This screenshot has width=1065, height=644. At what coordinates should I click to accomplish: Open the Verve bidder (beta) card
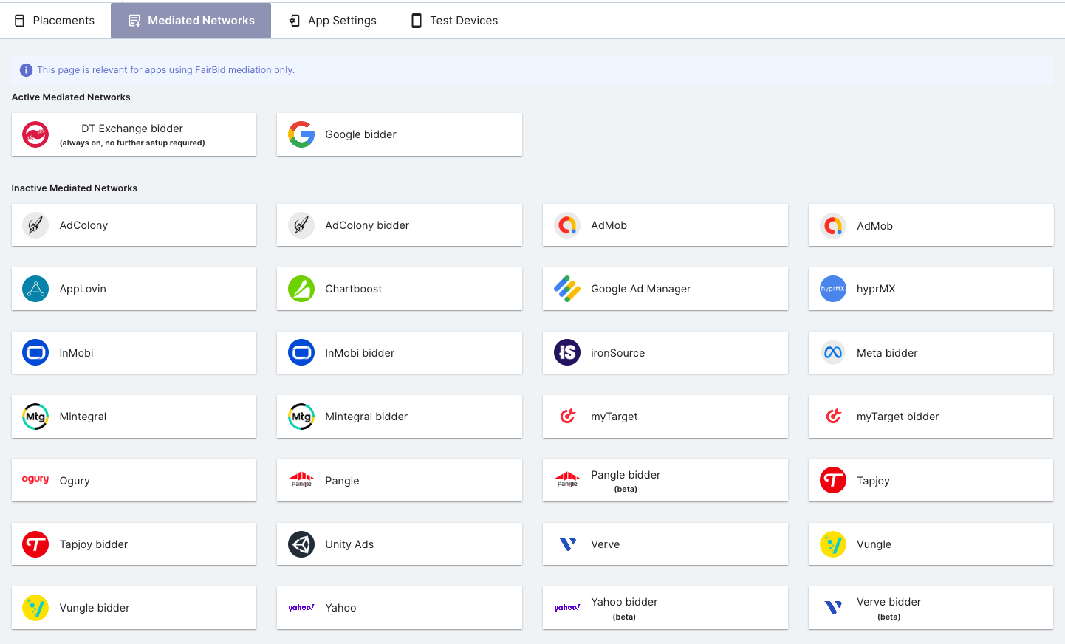[931, 608]
